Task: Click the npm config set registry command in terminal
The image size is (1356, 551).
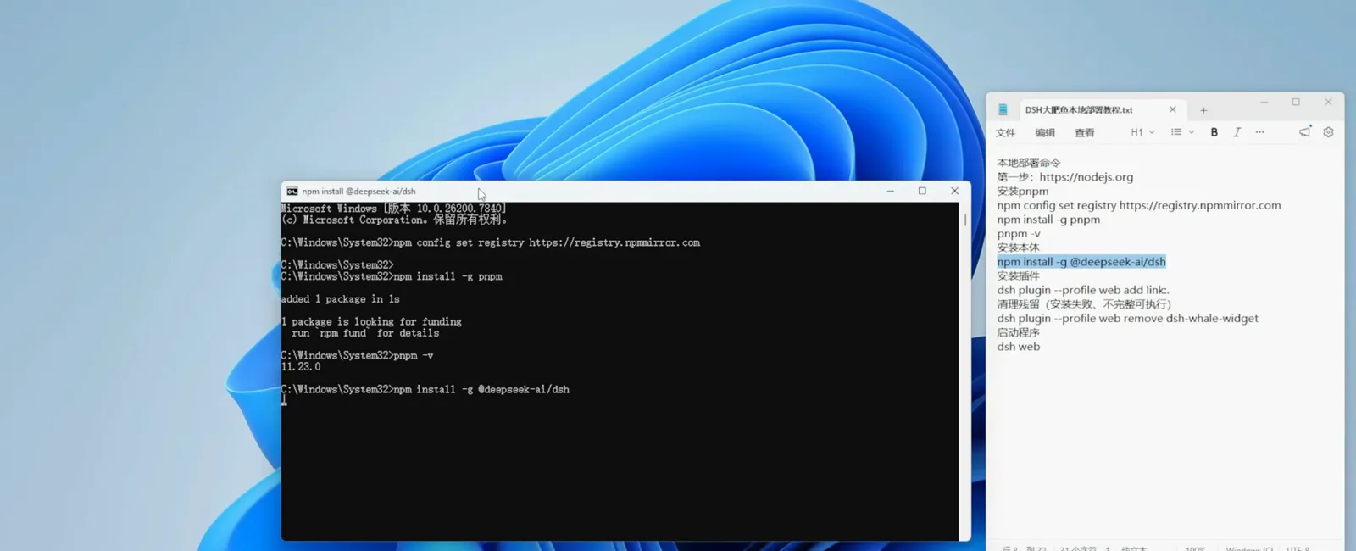Action: (x=547, y=242)
